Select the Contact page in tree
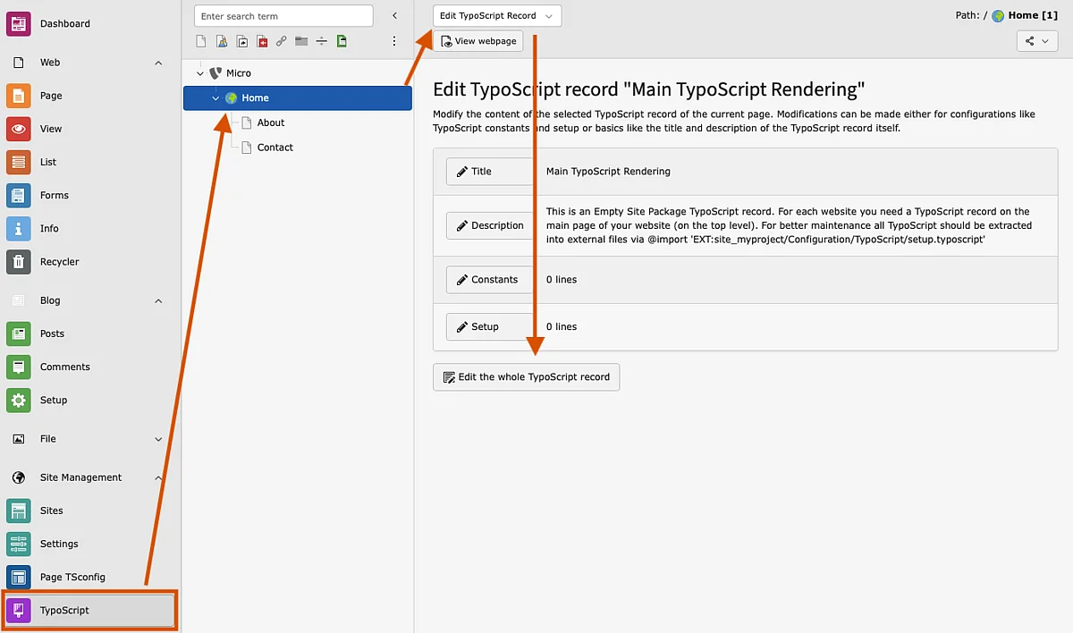1073x633 pixels. point(275,148)
